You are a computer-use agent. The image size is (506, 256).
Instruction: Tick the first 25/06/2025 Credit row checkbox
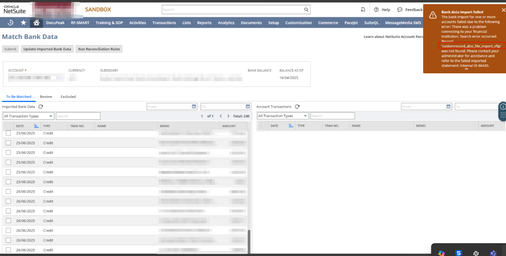click(8, 133)
